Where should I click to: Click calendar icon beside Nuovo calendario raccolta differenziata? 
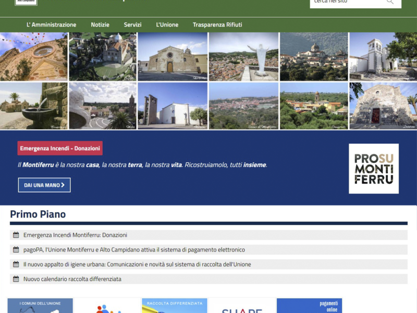tap(16, 279)
